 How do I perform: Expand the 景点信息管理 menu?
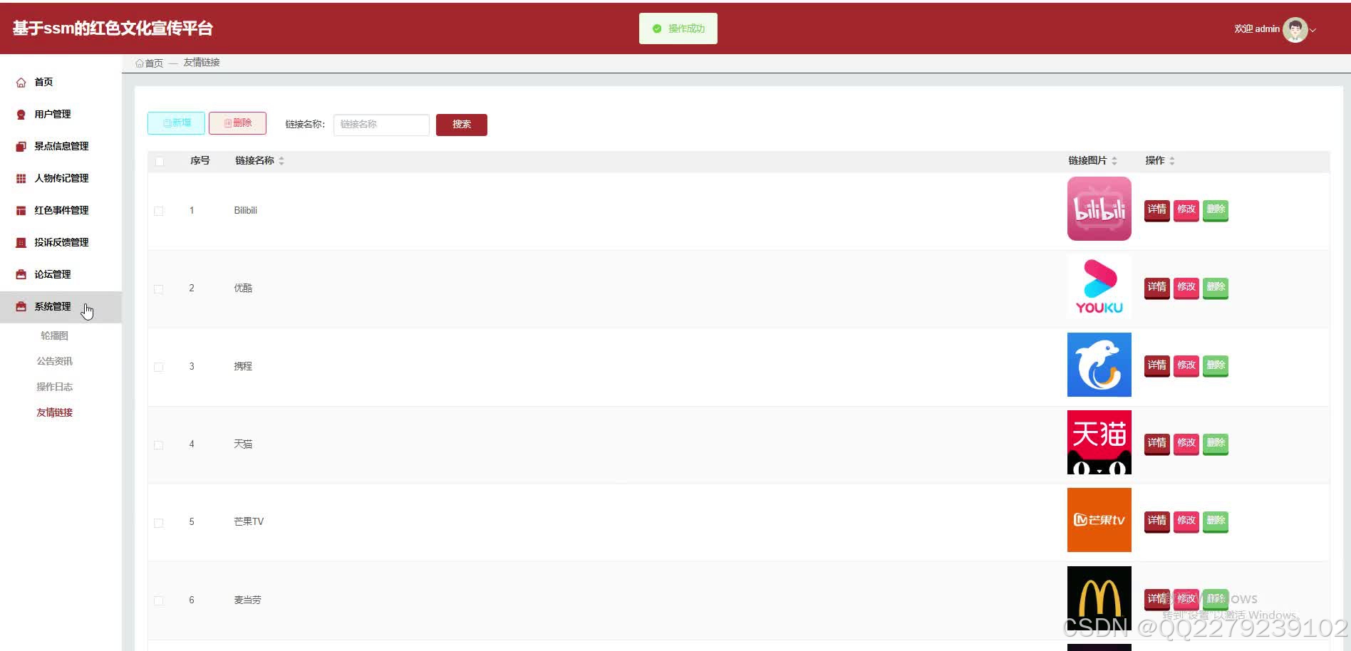(x=61, y=147)
